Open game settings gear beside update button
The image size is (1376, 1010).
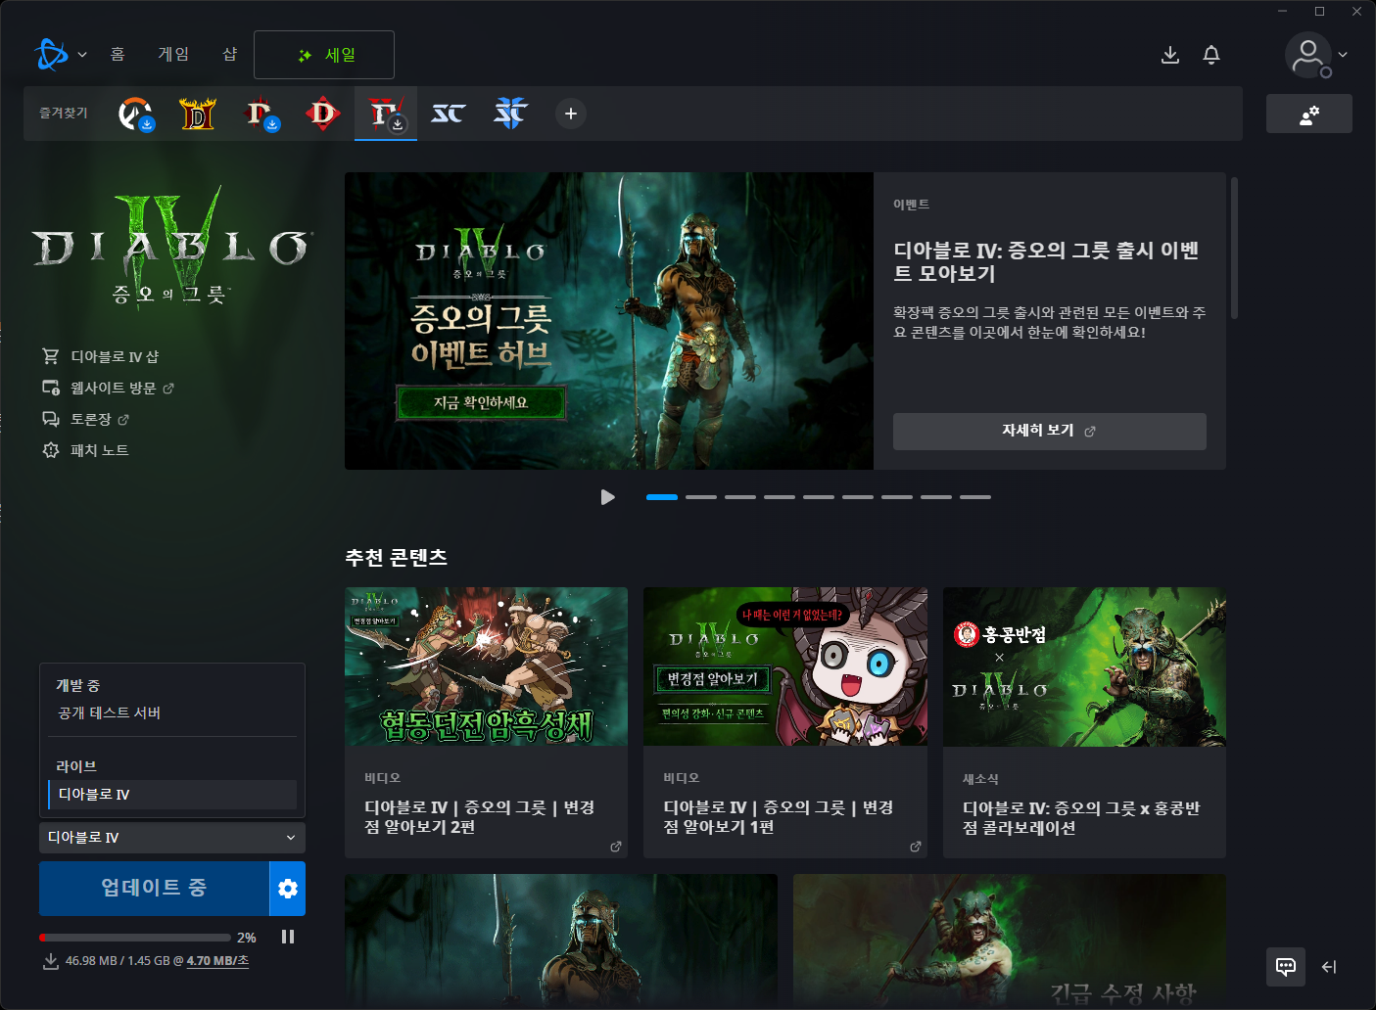[288, 888]
